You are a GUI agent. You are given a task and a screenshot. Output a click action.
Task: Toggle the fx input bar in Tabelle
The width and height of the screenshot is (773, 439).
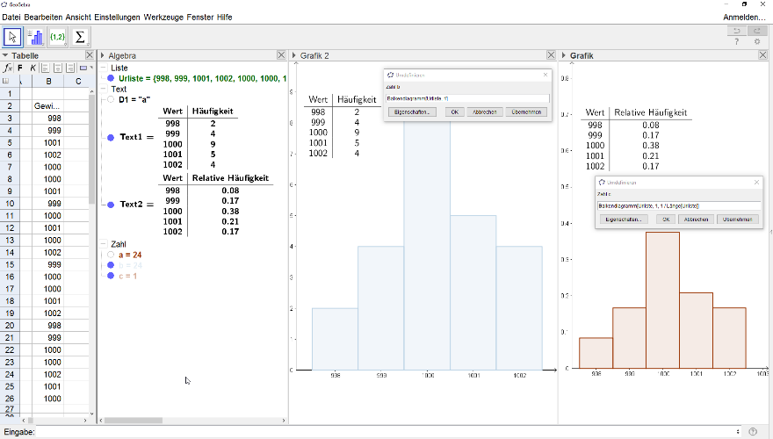(7, 68)
